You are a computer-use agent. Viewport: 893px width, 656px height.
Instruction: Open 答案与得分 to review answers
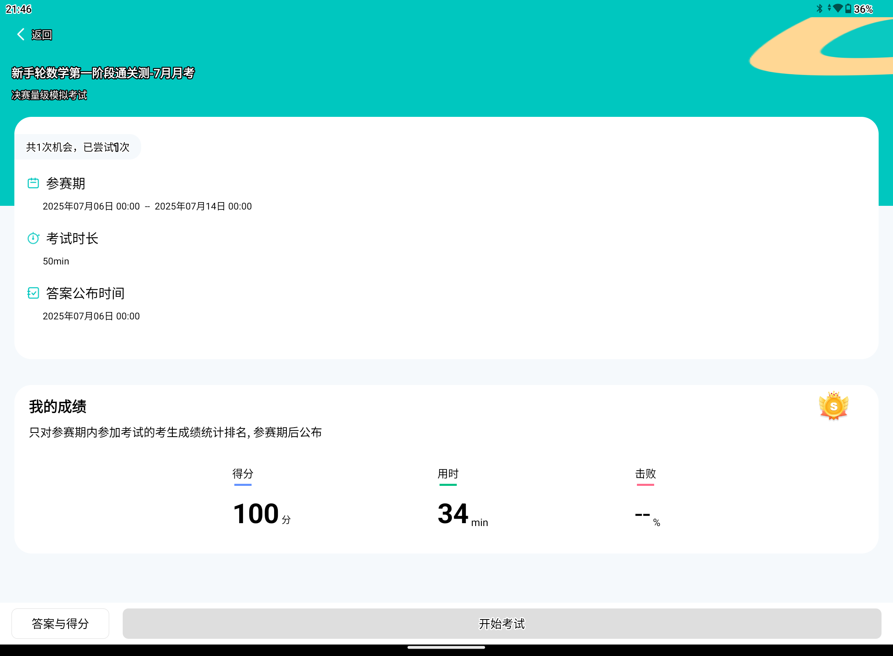pyautogui.click(x=60, y=624)
